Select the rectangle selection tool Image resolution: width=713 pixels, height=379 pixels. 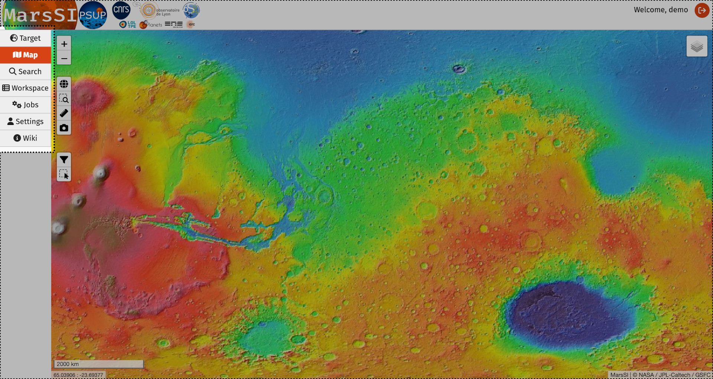coord(64,174)
